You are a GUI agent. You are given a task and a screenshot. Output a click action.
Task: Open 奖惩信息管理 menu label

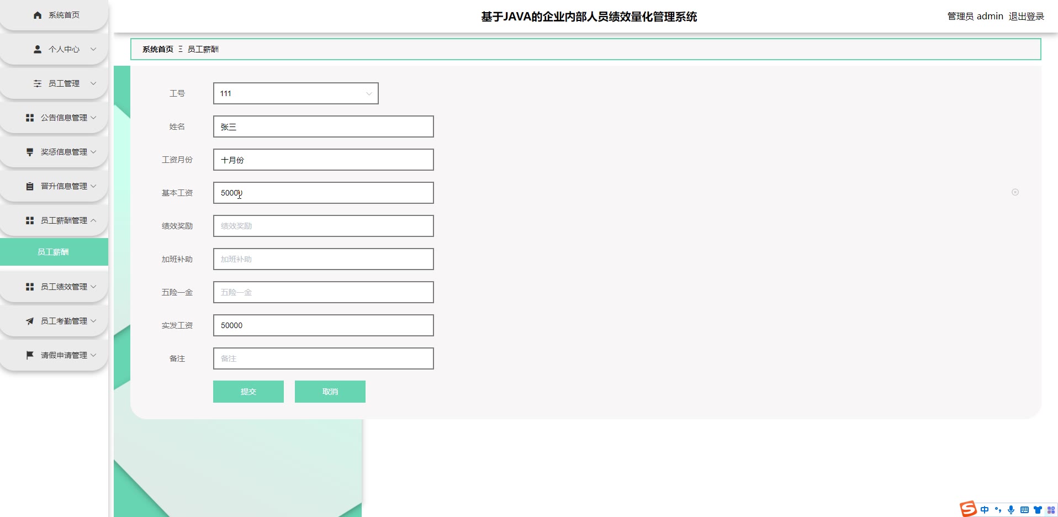coord(64,152)
